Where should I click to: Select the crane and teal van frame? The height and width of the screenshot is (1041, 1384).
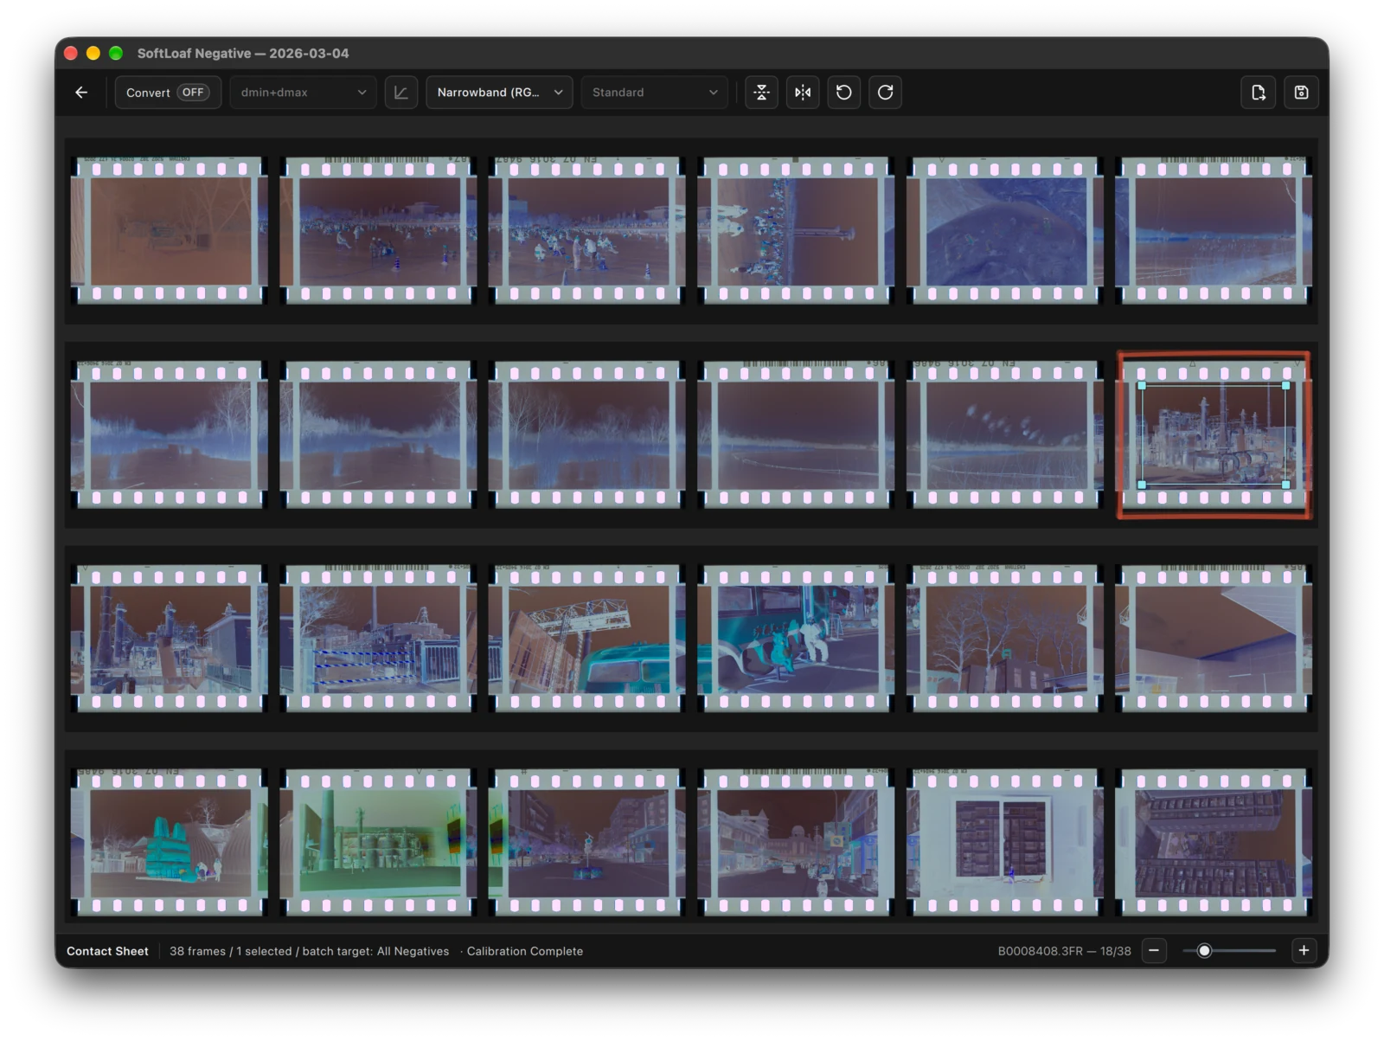[x=587, y=639]
